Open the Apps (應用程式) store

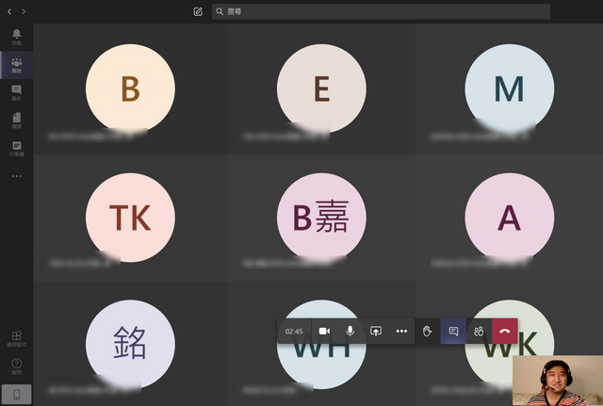click(16, 337)
